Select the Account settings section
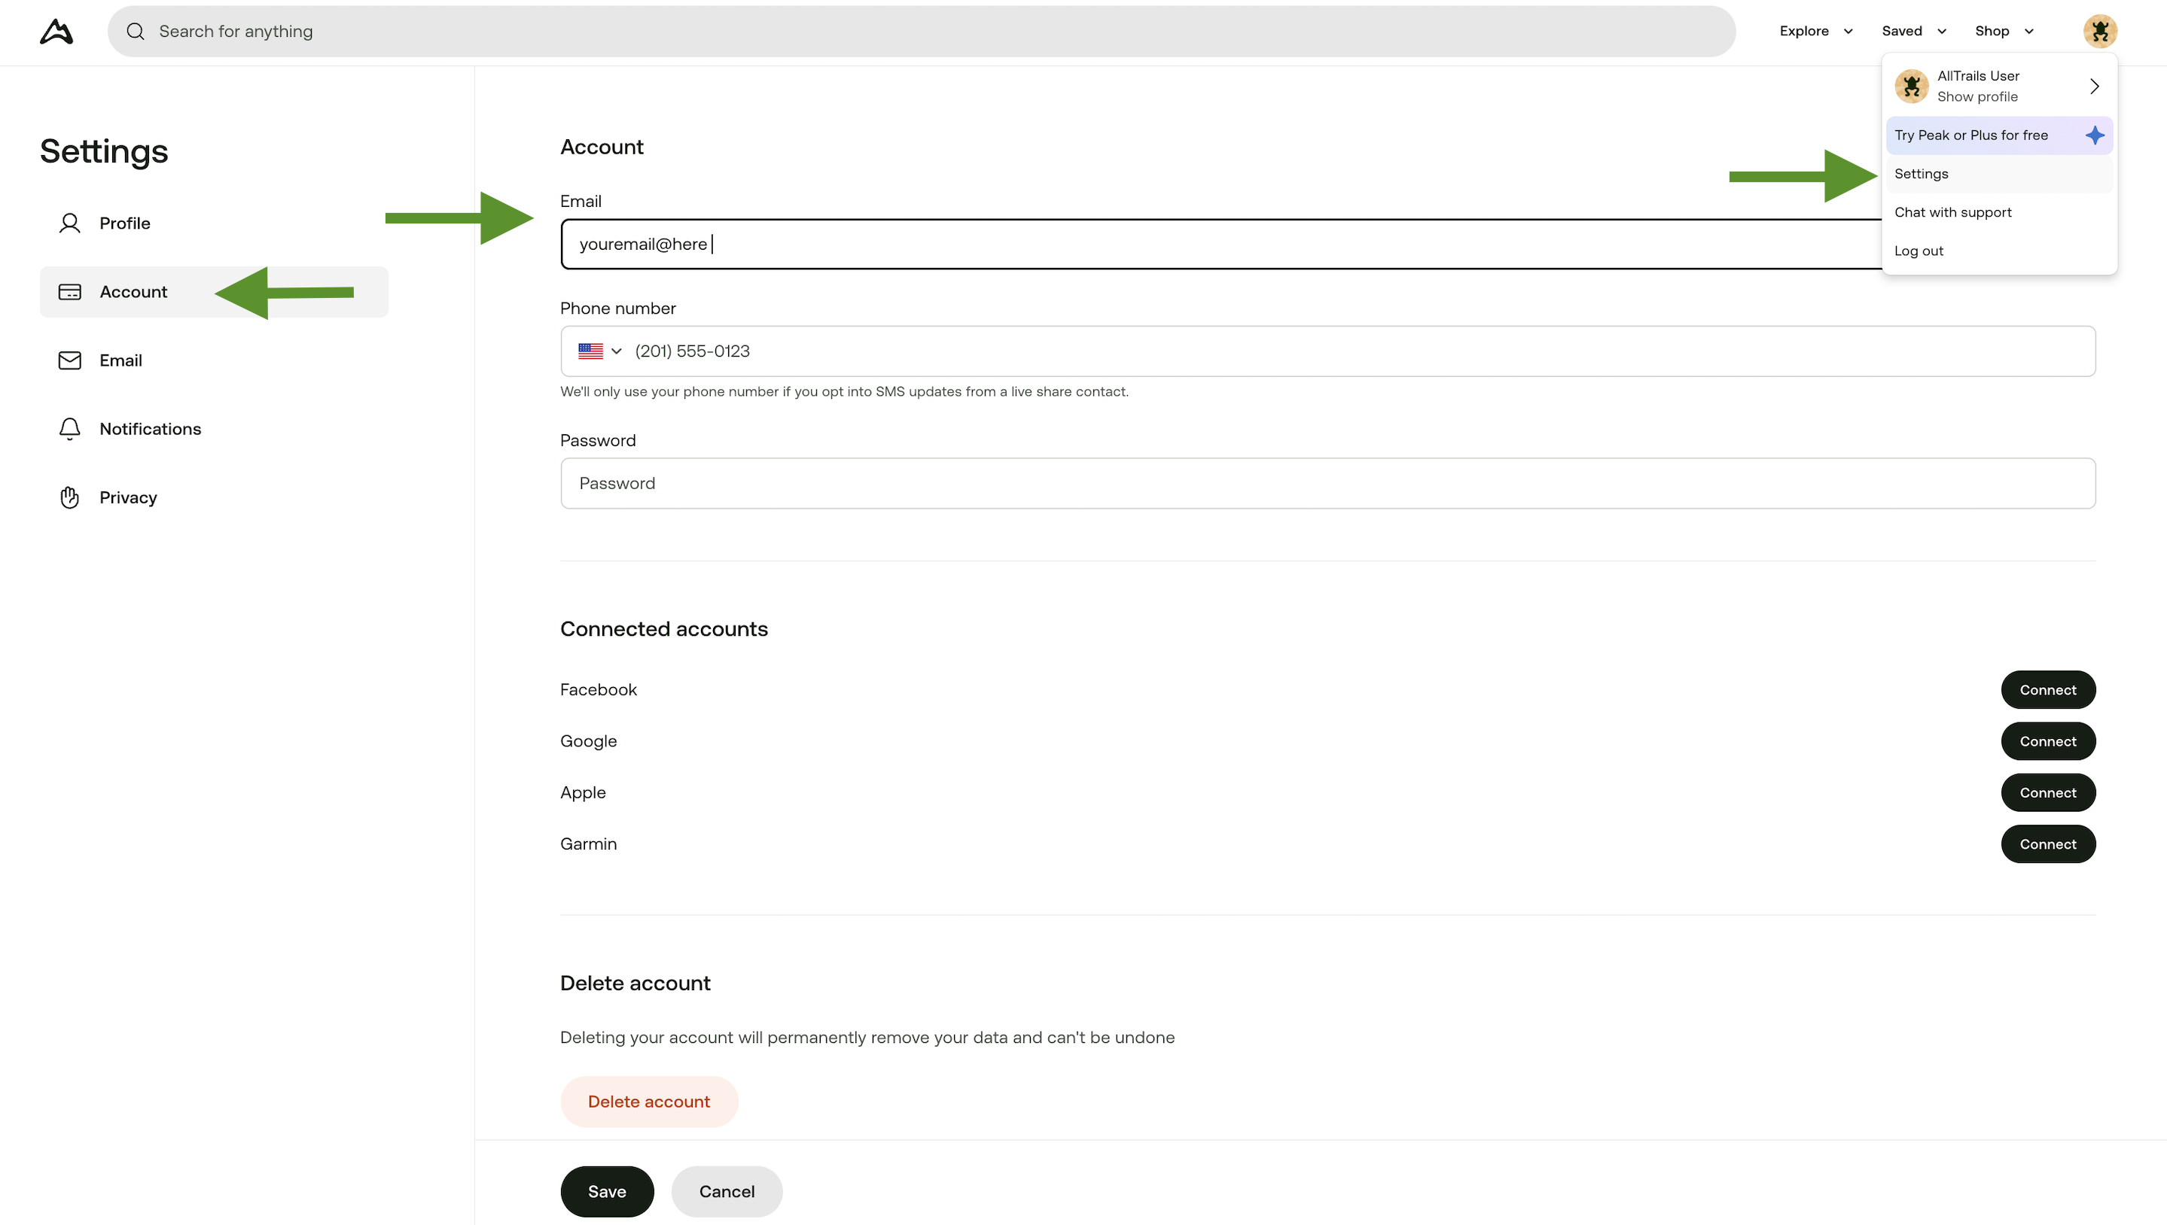The image size is (2167, 1225). click(x=214, y=292)
